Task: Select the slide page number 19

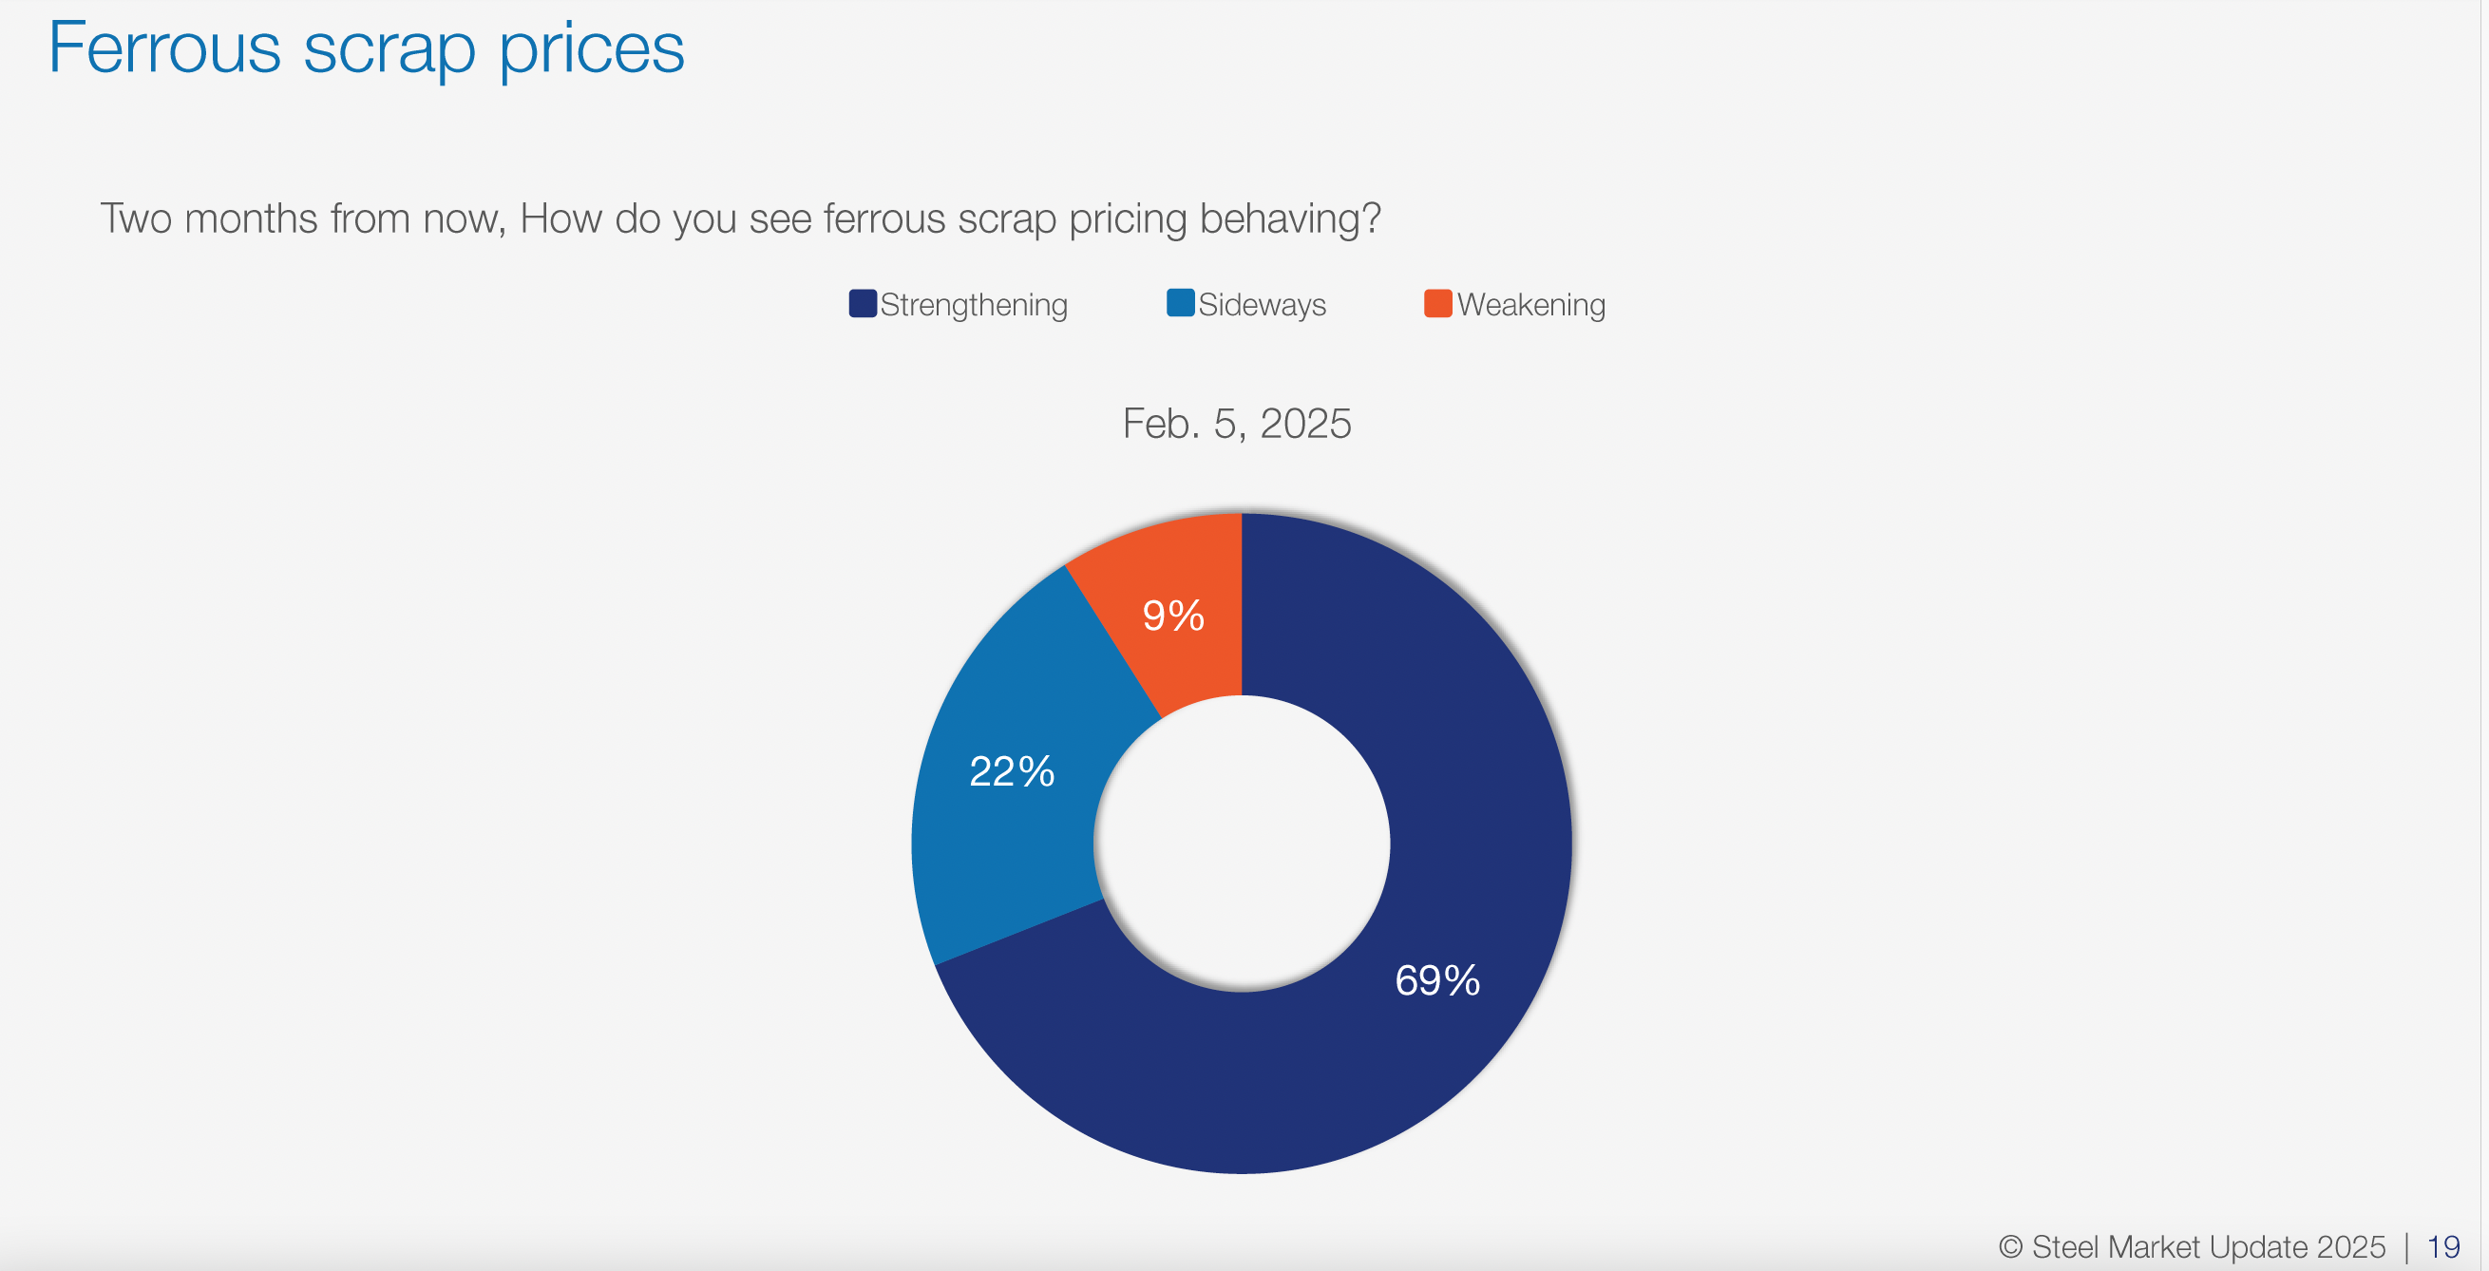Action: (x=2443, y=1247)
